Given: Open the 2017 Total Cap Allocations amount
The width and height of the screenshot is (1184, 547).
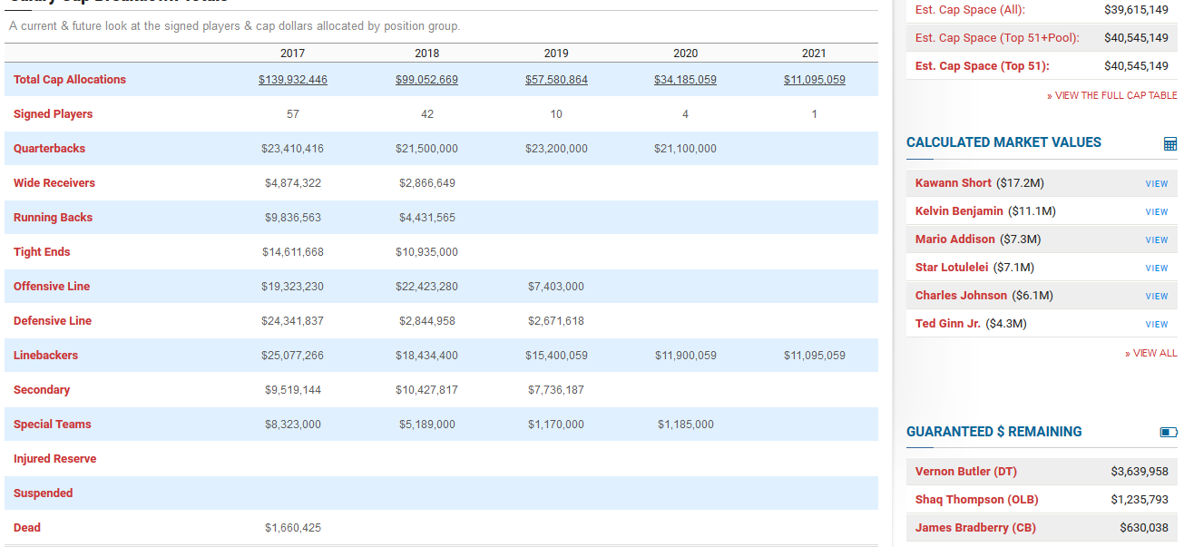Looking at the screenshot, I should pos(292,80).
